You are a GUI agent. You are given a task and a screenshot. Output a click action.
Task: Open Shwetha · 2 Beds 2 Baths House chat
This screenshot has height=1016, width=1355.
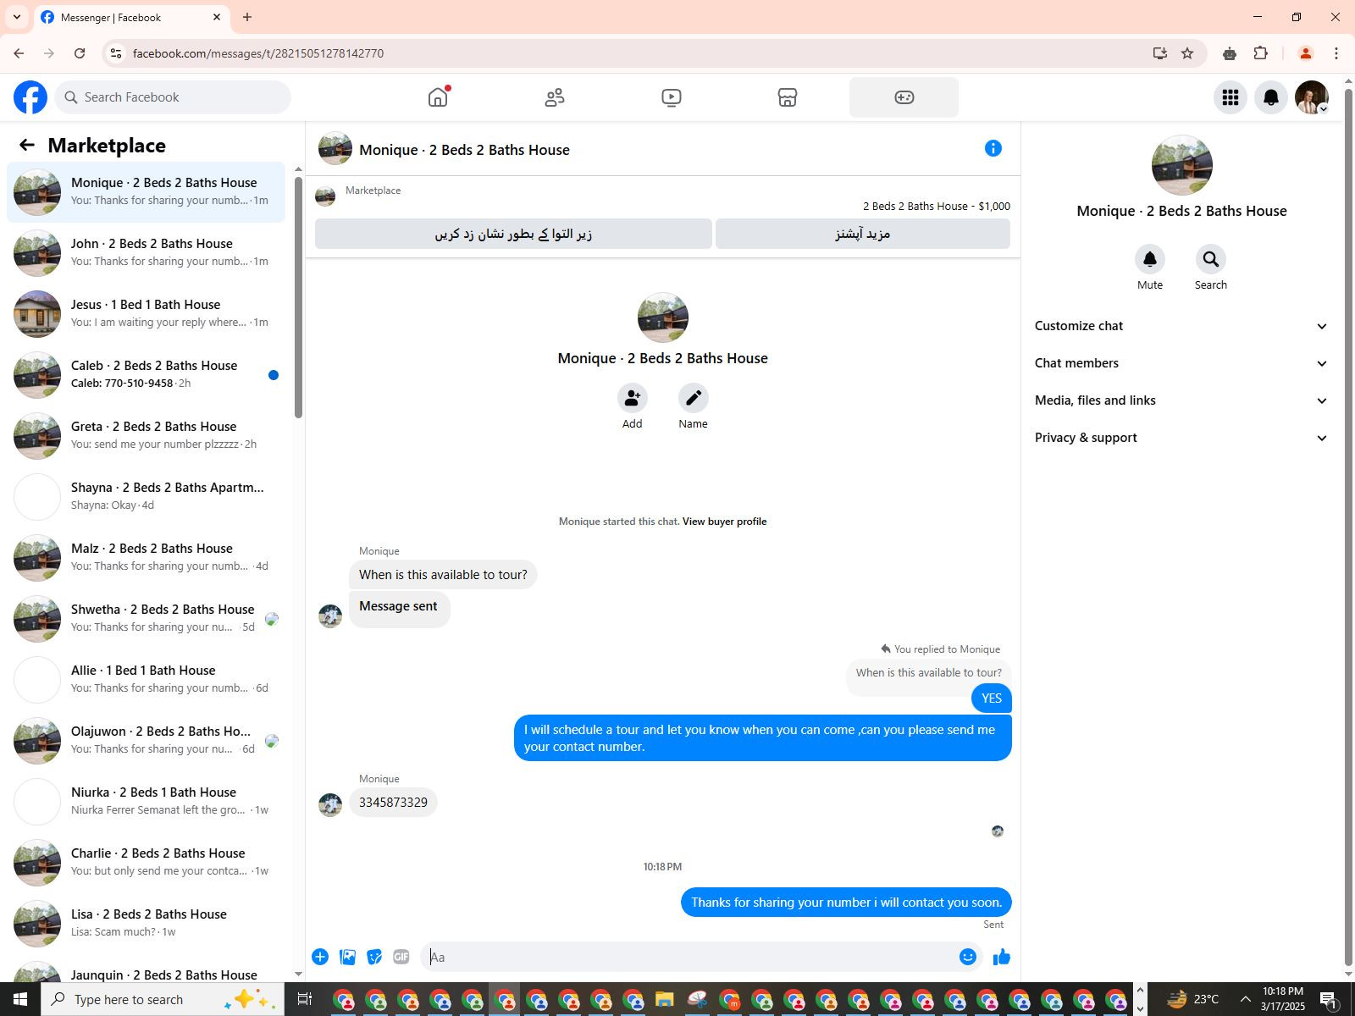[x=146, y=619]
